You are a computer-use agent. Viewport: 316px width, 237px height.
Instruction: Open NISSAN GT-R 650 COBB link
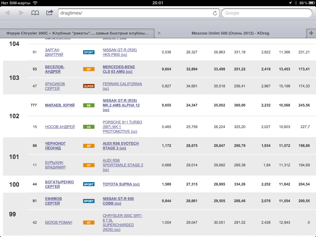[118, 201]
